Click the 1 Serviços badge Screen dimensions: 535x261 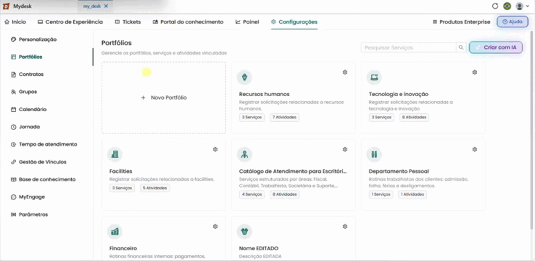(x=381, y=195)
